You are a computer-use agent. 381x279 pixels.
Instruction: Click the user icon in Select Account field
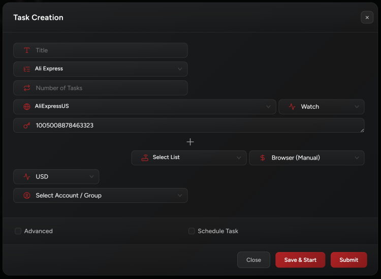(x=27, y=195)
